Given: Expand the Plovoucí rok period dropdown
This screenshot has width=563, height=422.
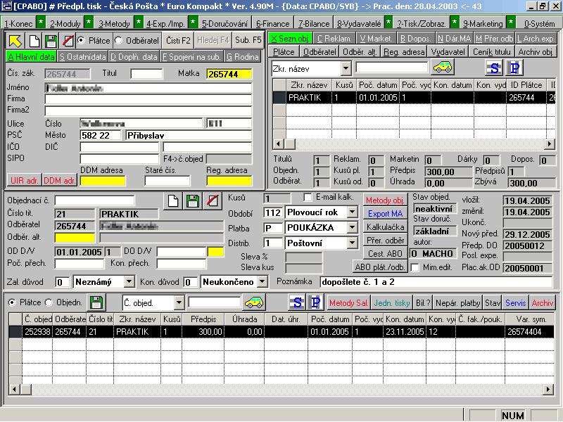Looking at the screenshot, I should (x=352, y=212).
